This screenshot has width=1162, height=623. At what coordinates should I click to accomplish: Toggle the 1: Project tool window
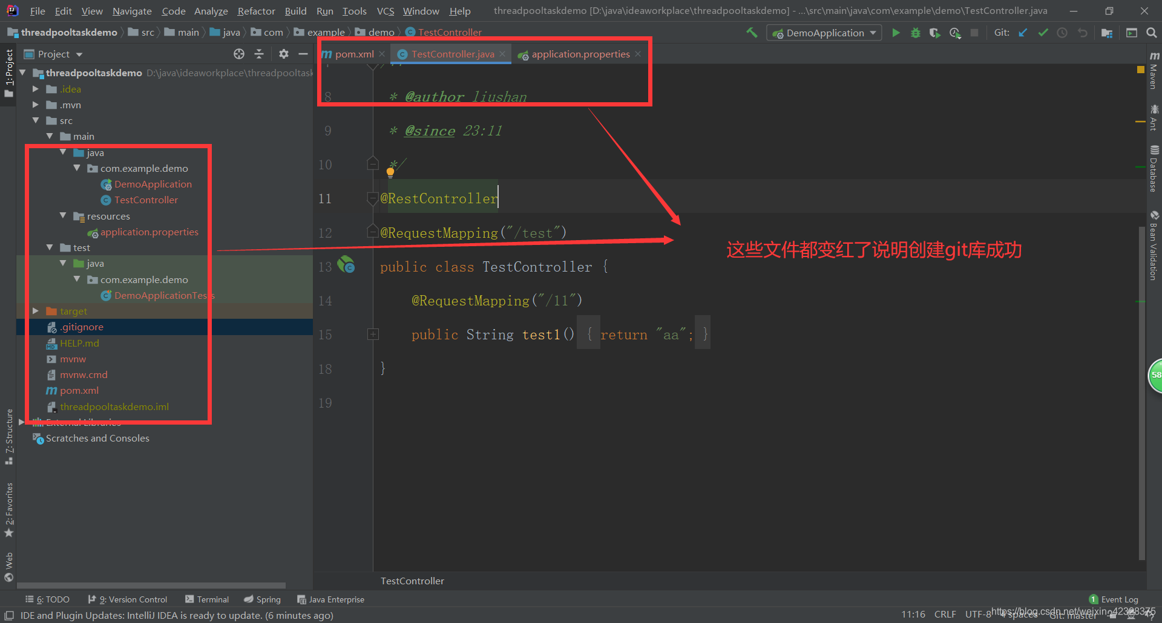click(8, 73)
